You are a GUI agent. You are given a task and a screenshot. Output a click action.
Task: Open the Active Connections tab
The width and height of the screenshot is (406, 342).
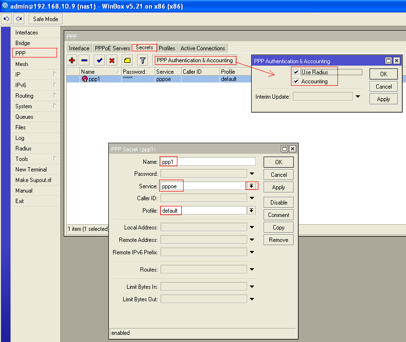[202, 48]
